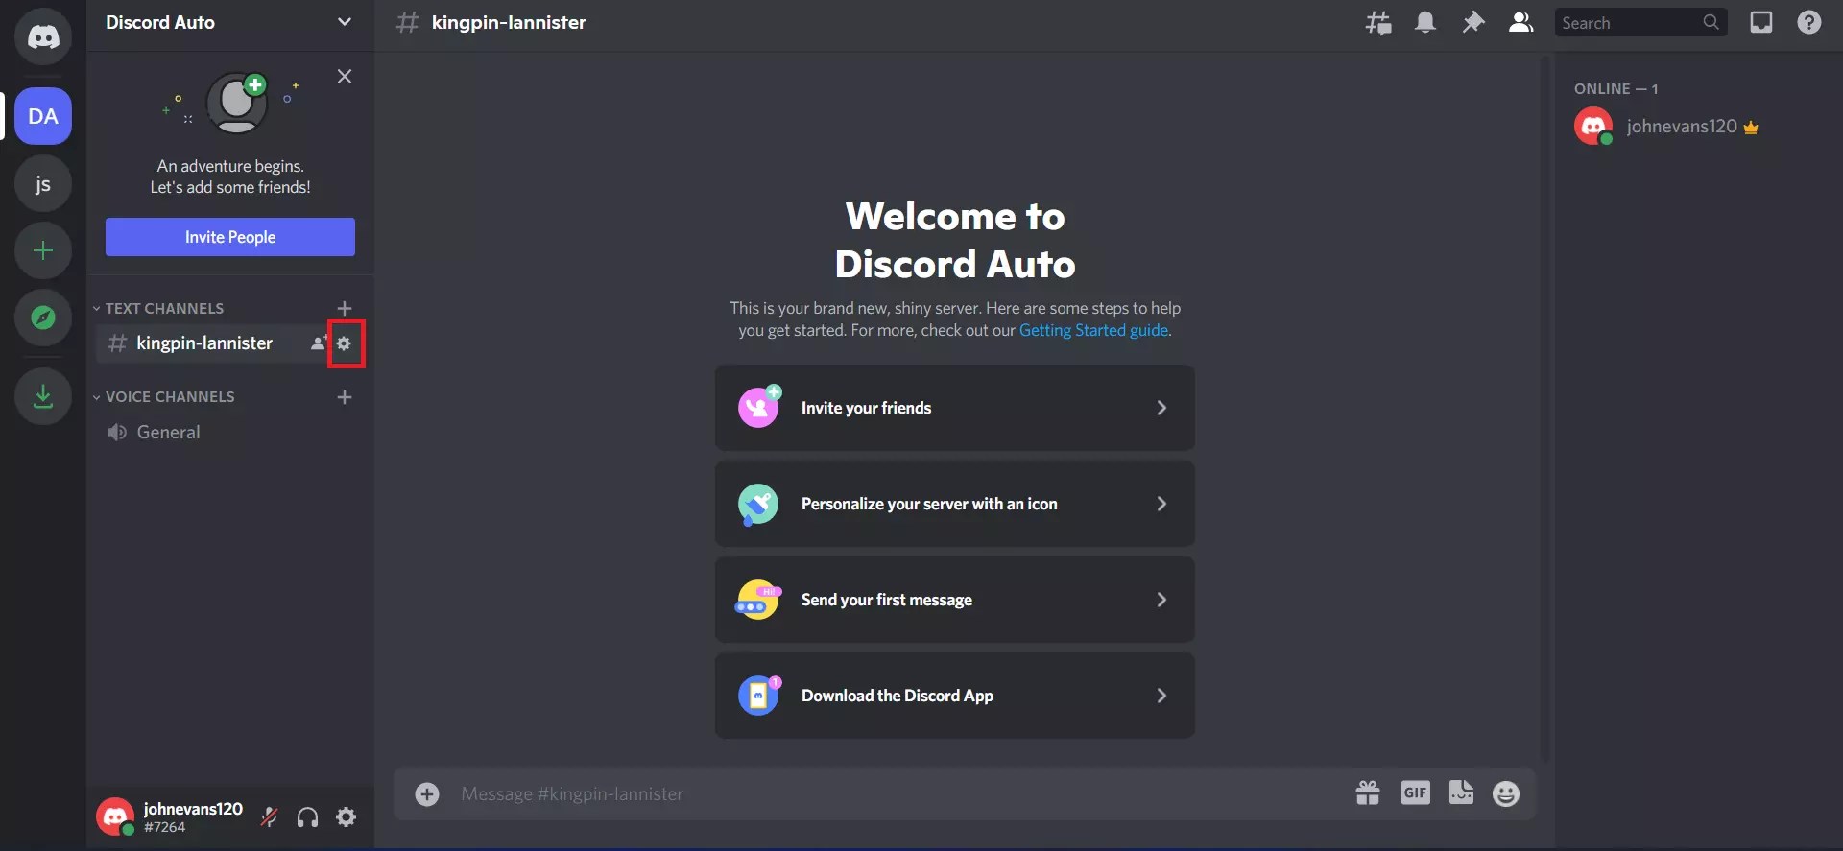Open the Inbox icon

click(1761, 22)
